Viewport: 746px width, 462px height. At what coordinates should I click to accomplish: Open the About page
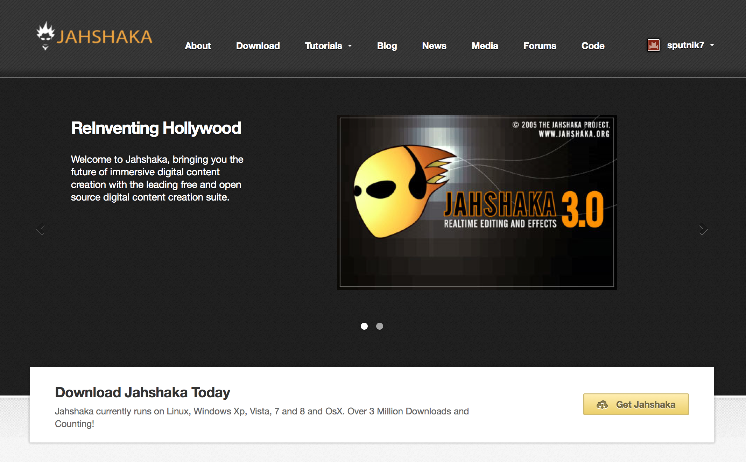pos(198,46)
